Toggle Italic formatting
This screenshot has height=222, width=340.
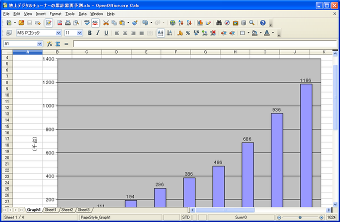tap(98, 33)
